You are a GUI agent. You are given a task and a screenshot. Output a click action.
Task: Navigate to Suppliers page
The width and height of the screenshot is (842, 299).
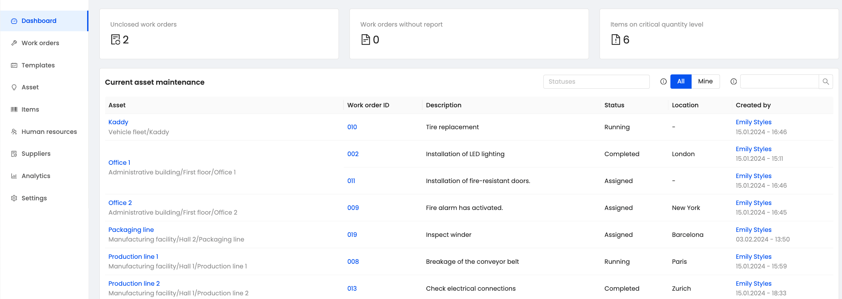(x=36, y=154)
